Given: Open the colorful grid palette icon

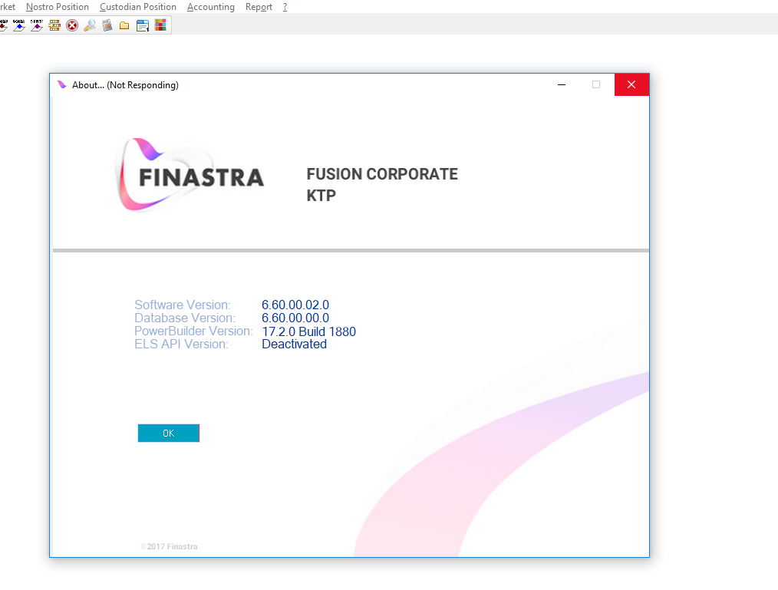Looking at the screenshot, I should coord(160,25).
